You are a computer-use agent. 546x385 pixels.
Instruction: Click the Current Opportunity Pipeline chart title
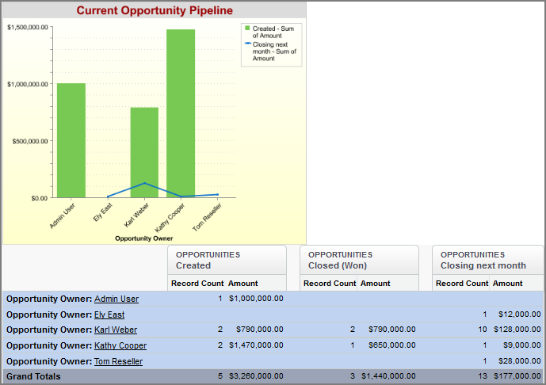155,10
